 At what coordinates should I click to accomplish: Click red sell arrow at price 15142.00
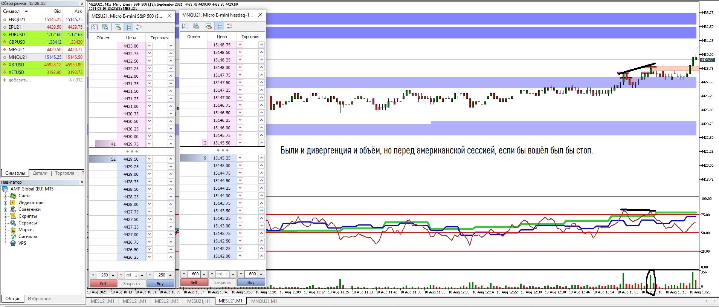(x=240, y=256)
